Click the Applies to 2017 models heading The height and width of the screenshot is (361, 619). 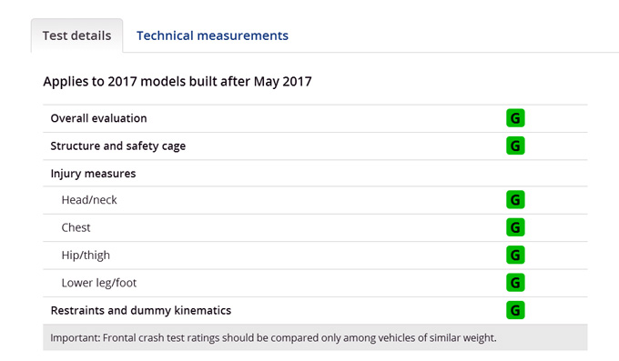(178, 82)
